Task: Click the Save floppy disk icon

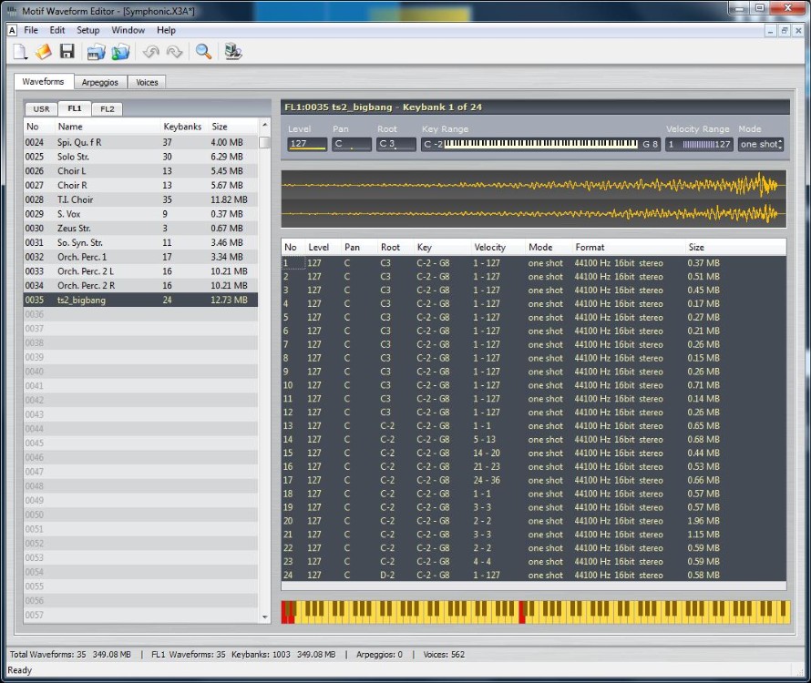Action: pos(67,52)
